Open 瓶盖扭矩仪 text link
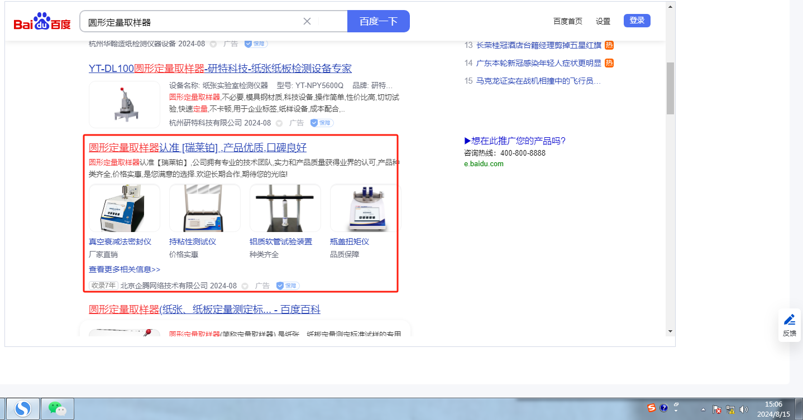Viewport: 803px width, 420px height. point(350,242)
